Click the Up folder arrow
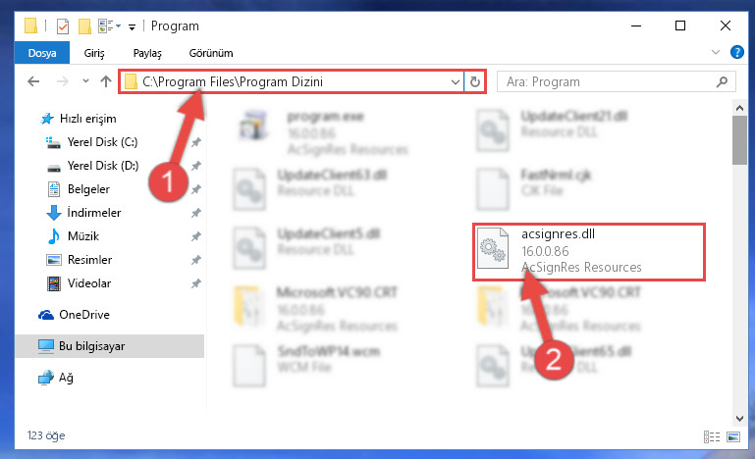Screen dimensions: 755x459 tap(106, 81)
